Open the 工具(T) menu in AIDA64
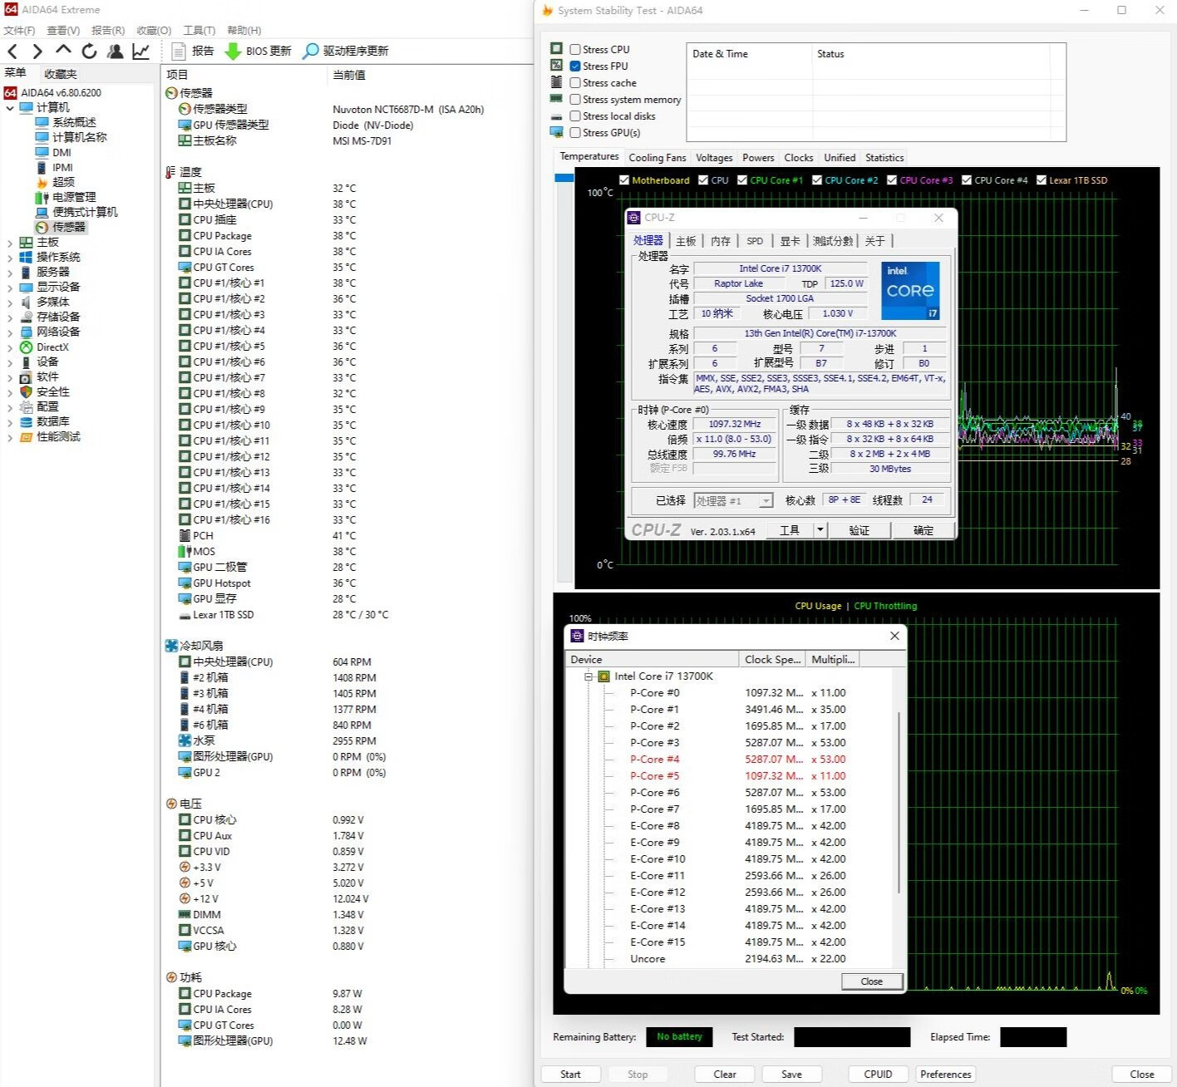Screen dimensions: 1177x1087 [199, 30]
